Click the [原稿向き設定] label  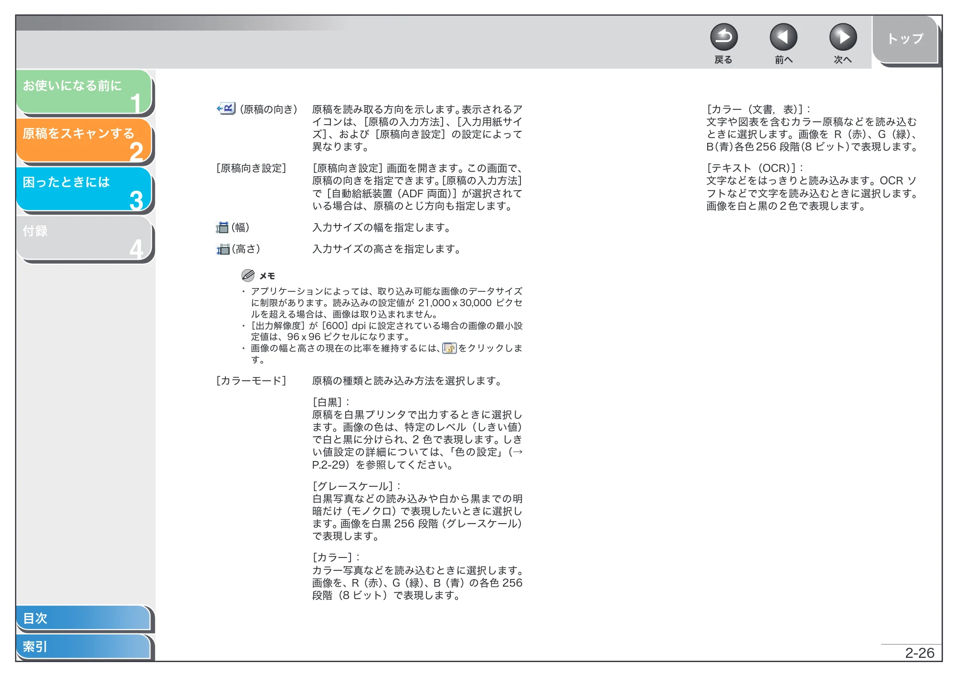pos(251,168)
